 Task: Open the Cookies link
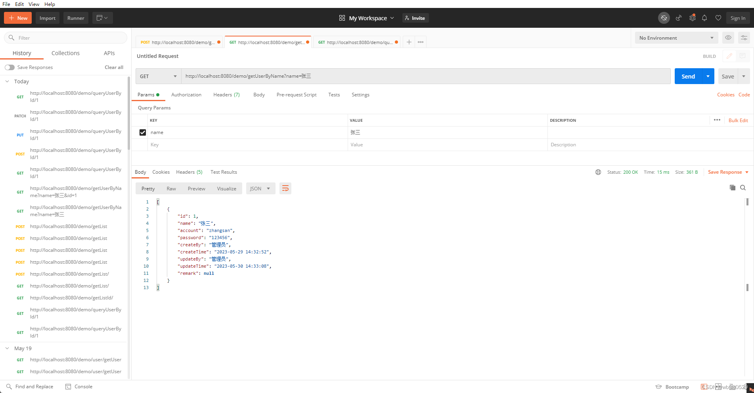pos(726,95)
